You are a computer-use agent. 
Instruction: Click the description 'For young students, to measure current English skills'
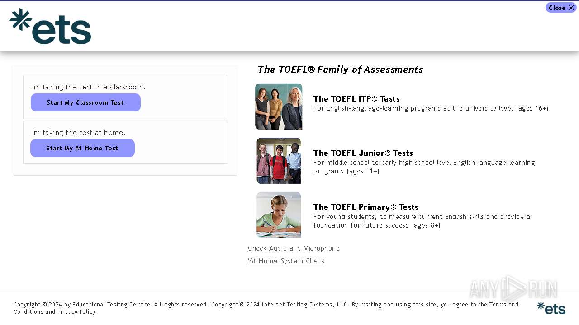pyautogui.click(x=422, y=221)
